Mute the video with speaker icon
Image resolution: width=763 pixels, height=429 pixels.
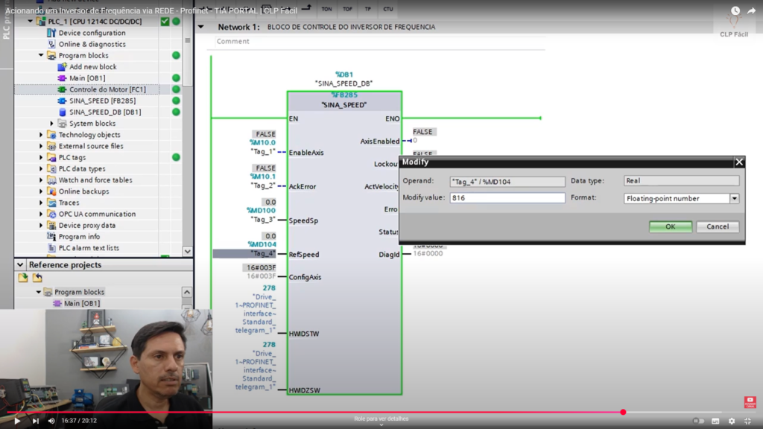(x=51, y=422)
